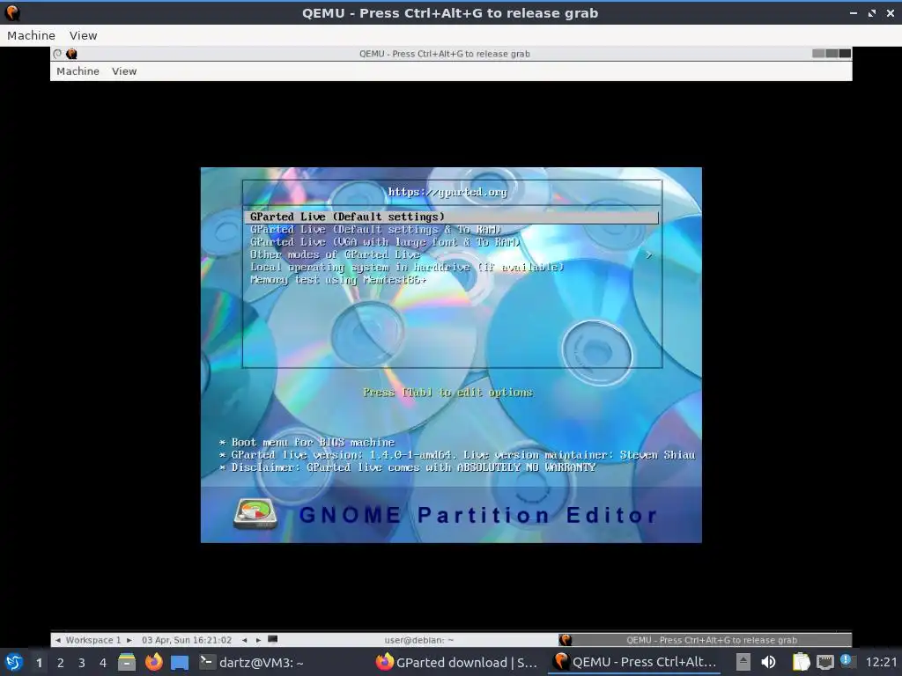Switch to workspace 1 in the pager
Screen dimensions: 902x676
pyautogui.click(x=39, y=663)
